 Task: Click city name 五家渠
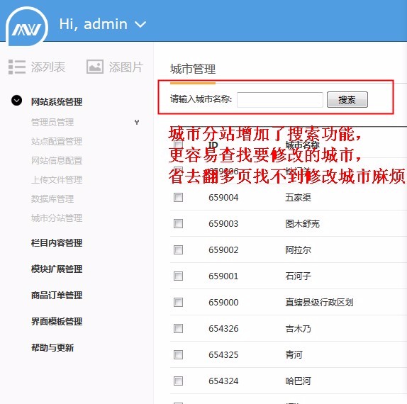point(298,198)
